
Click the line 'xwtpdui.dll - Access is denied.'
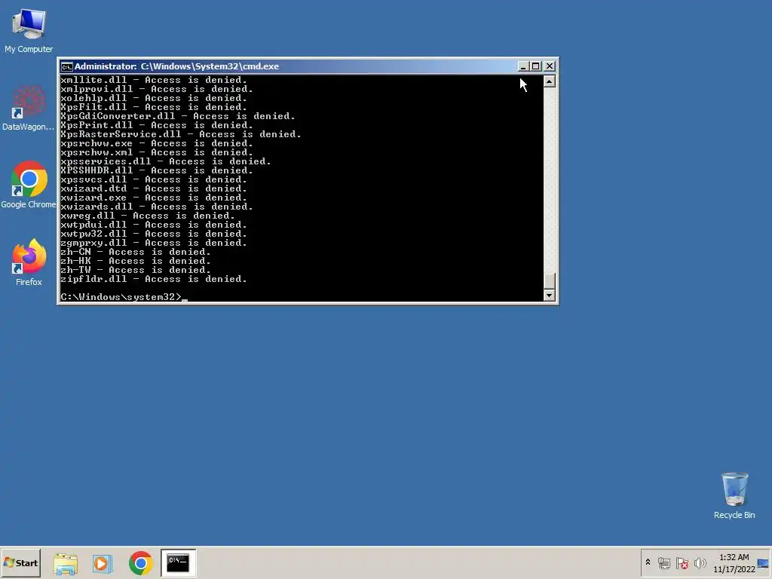[x=154, y=225]
